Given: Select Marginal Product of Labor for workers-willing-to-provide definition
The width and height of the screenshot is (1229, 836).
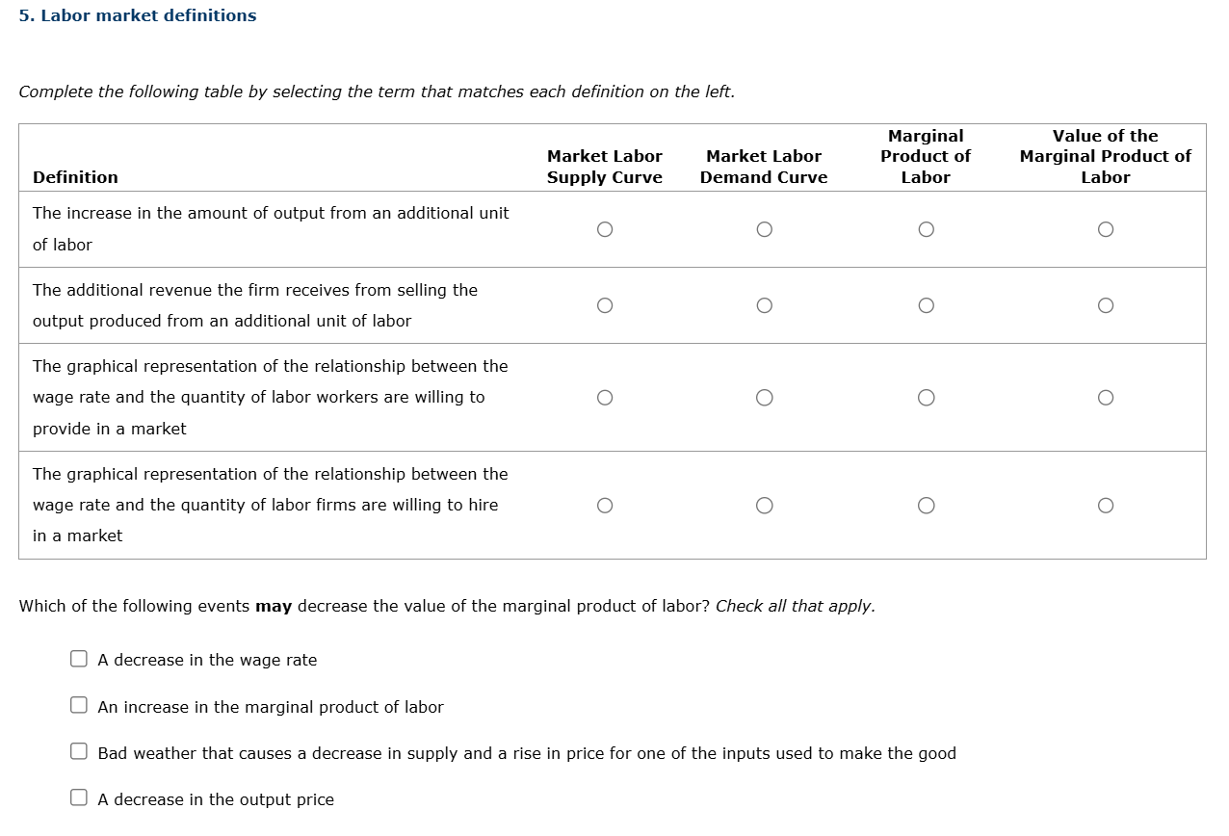Looking at the screenshot, I should point(926,397).
